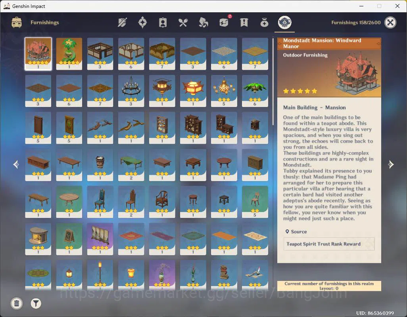Select the Windward Manor mansion furnishing
The image size is (407, 317).
pos(38,53)
